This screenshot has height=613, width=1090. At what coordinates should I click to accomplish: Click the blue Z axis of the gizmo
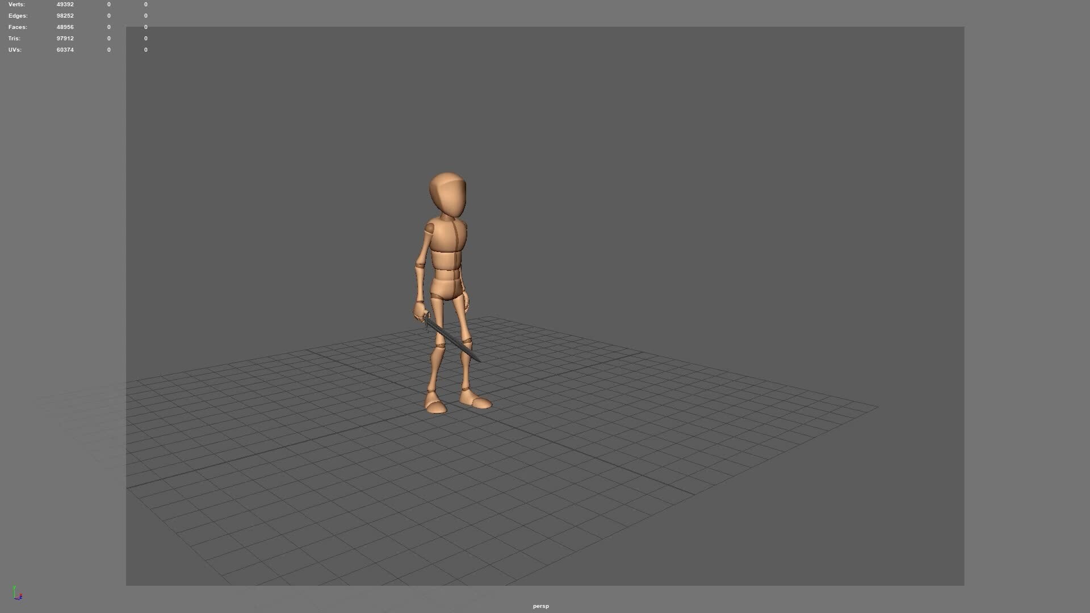pyautogui.click(x=21, y=598)
